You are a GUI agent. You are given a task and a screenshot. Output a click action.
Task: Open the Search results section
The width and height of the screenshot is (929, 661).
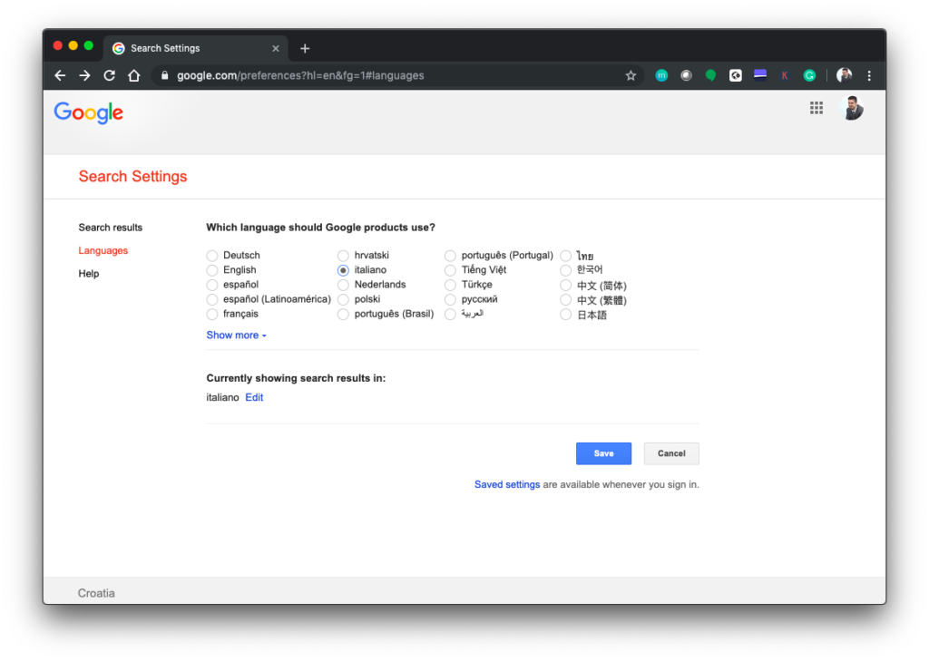pos(111,228)
